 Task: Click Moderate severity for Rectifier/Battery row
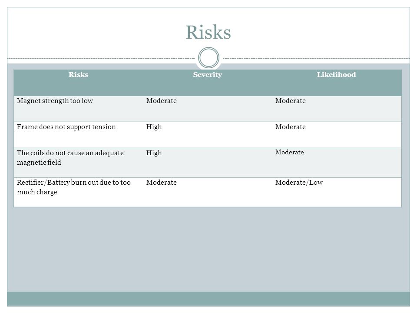click(161, 183)
